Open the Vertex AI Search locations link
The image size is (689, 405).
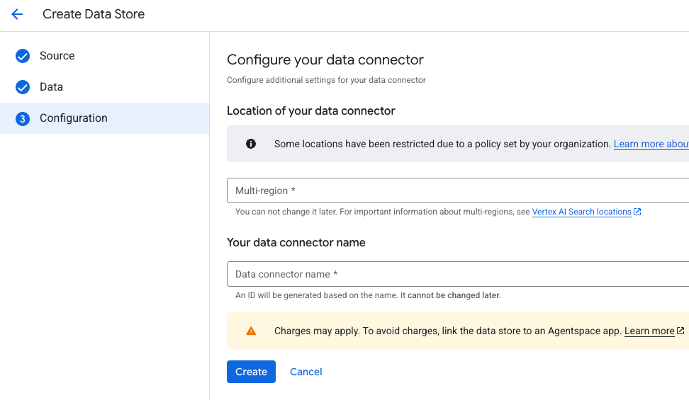581,212
